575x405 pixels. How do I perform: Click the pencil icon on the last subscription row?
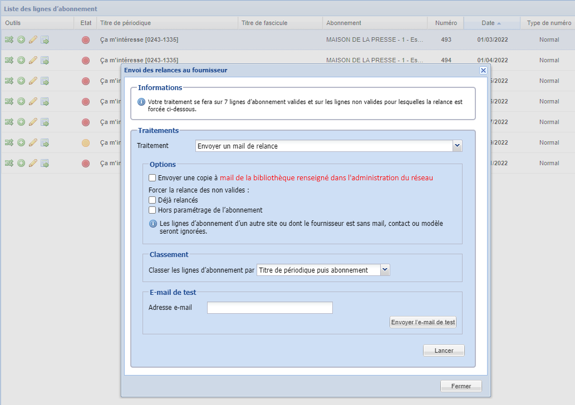click(x=32, y=163)
